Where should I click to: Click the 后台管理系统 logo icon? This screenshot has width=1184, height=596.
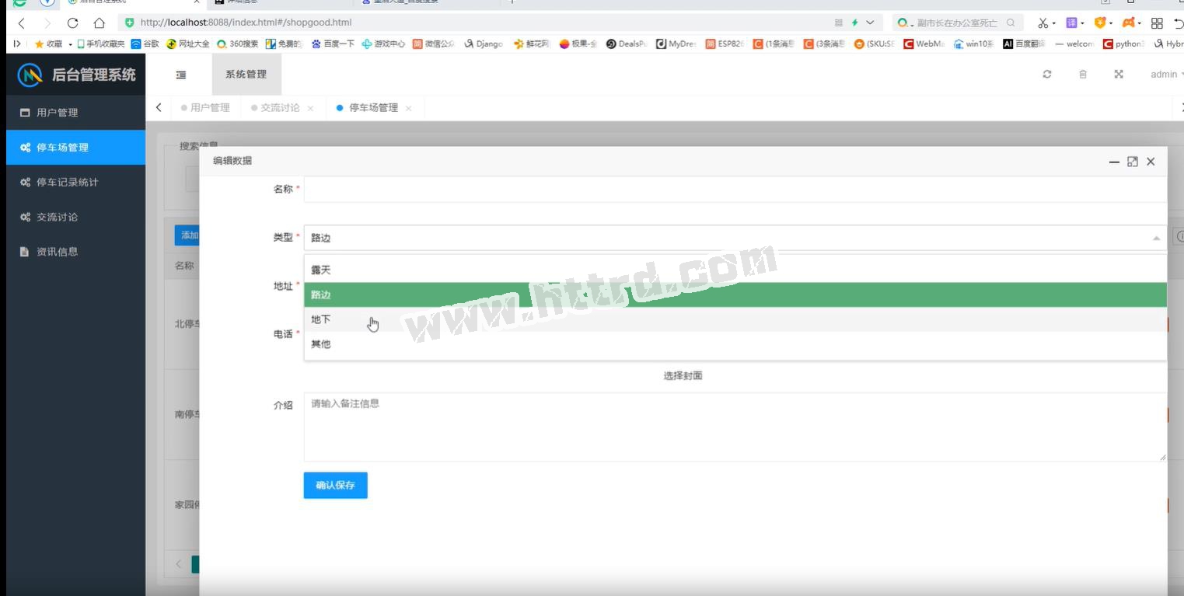pyautogui.click(x=30, y=75)
